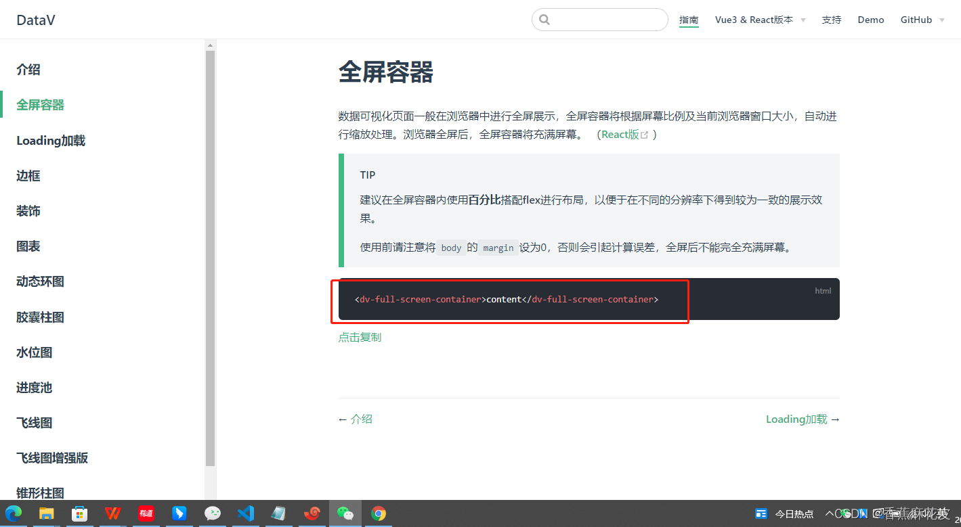The height and width of the screenshot is (527, 961).
Task: Click the React版 link
Action: (x=620, y=135)
